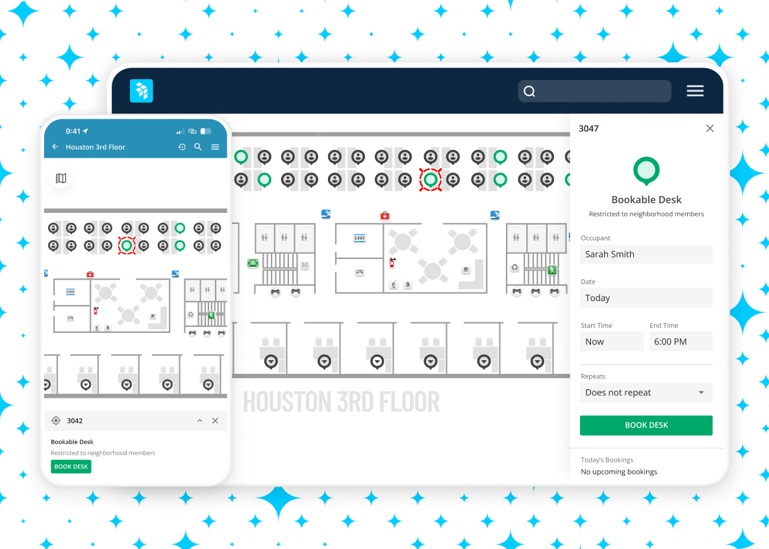Click the green desk status icon for 3047

[x=646, y=170]
